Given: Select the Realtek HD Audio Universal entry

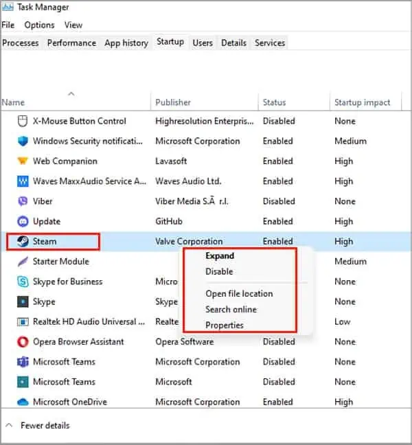Looking at the screenshot, I should tap(89, 322).
